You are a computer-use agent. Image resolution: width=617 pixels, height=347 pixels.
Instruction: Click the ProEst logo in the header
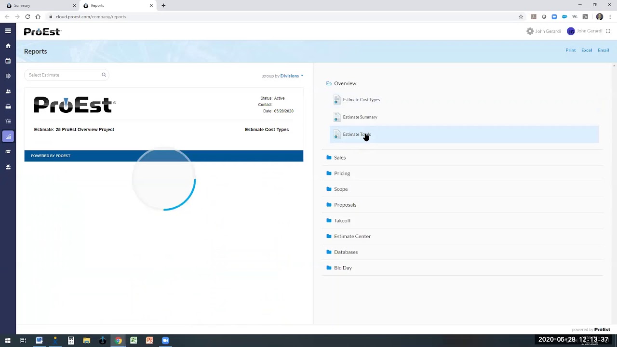coord(42,32)
